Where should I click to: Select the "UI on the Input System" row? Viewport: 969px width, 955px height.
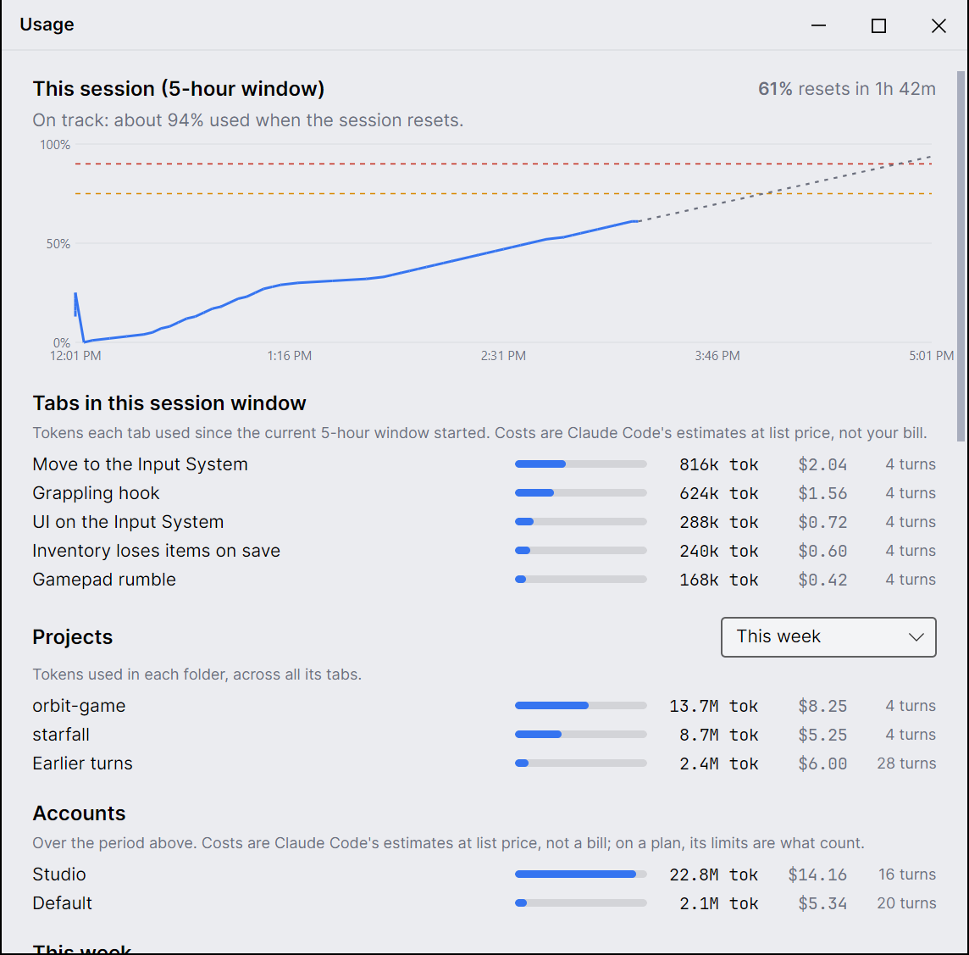(x=484, y=522)
